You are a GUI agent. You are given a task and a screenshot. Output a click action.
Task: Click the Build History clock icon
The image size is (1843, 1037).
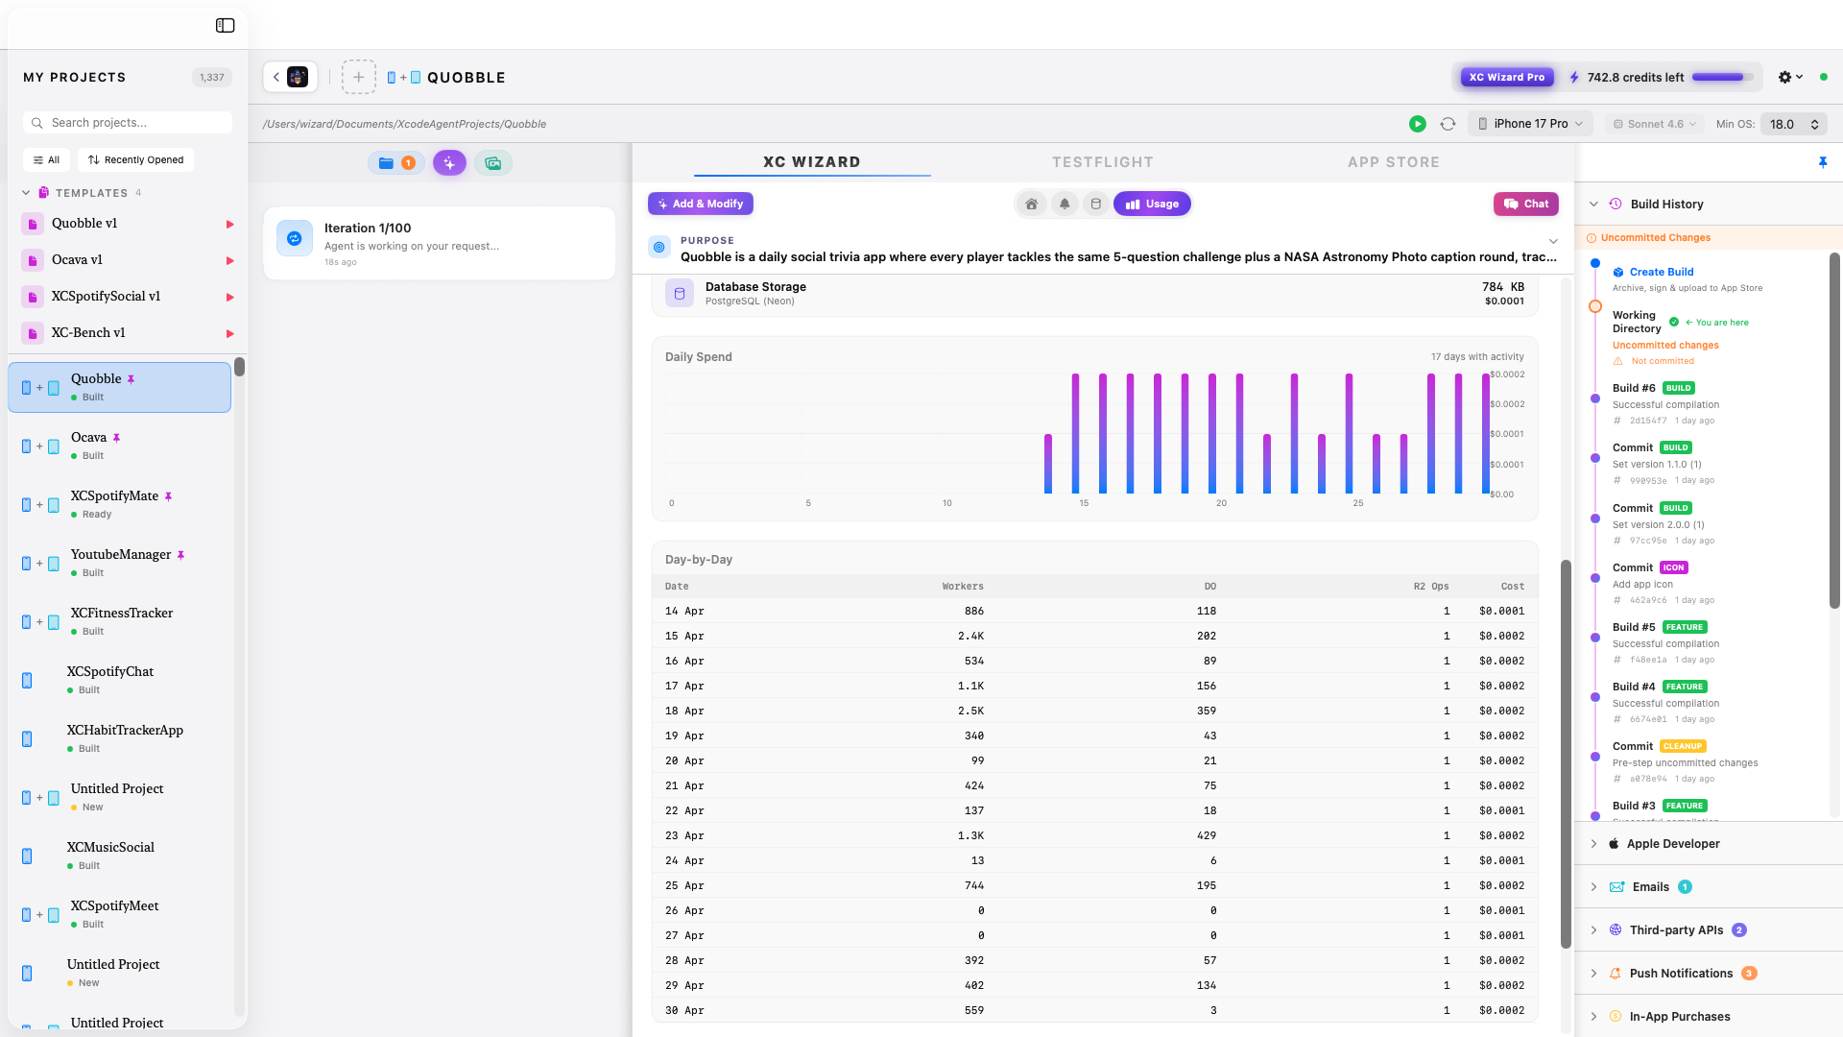click(x=1616, y=204)
